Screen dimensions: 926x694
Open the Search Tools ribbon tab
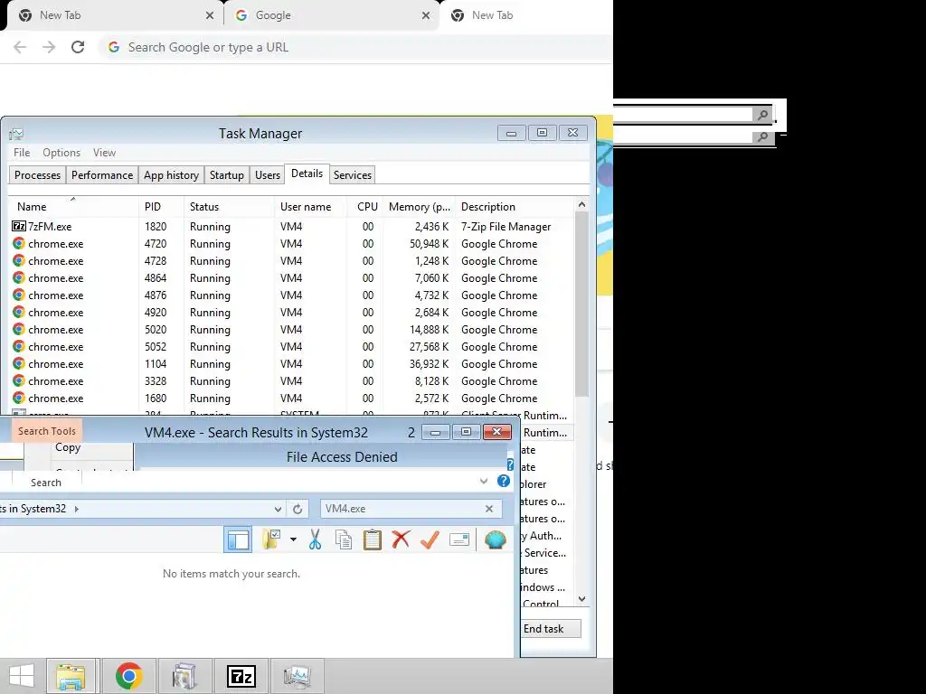coord(47,431)
